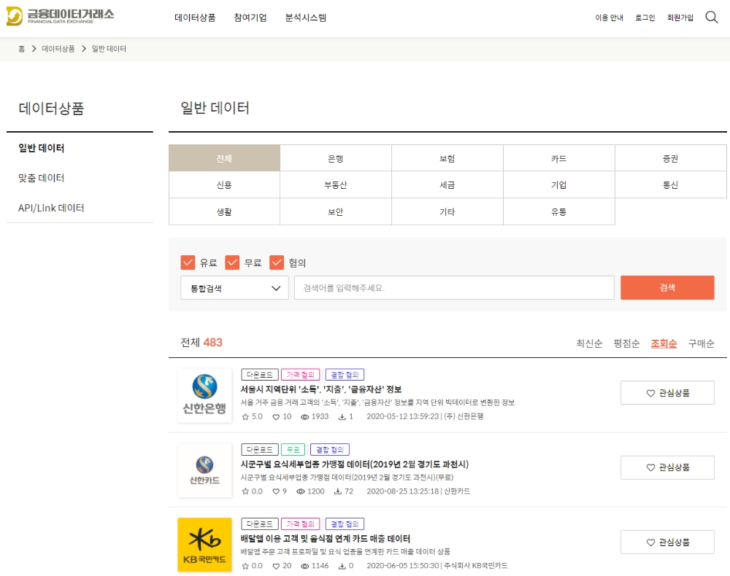Click the 금융데이터거래소 logo
730x576 pixels.
click(60, 16)
